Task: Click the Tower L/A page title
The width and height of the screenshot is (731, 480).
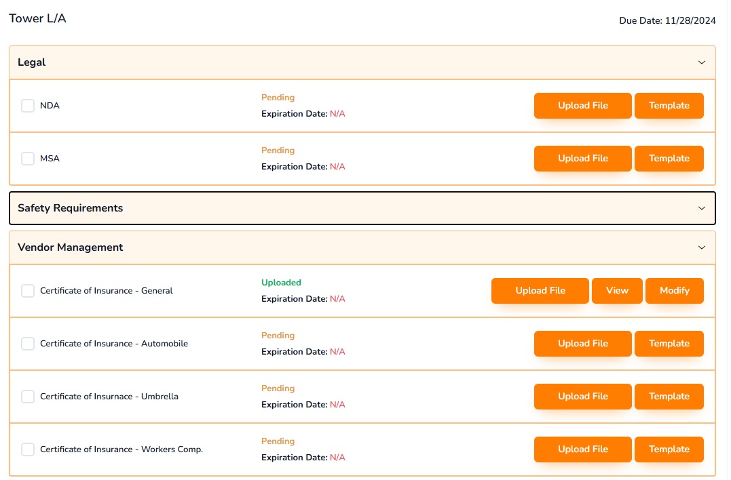Action: click(x=36, y=18)
